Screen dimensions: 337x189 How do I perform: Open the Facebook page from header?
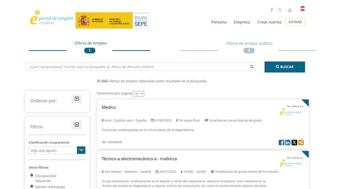click(272, 10)
